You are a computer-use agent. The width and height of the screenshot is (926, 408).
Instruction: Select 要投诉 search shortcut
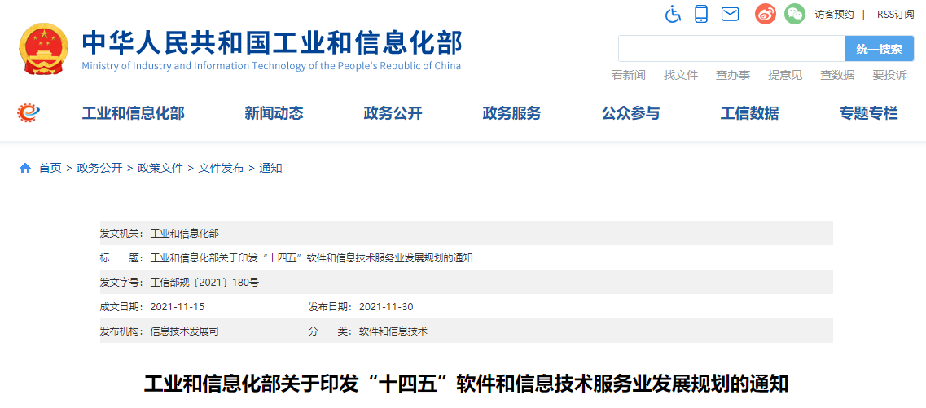[890, 75]
